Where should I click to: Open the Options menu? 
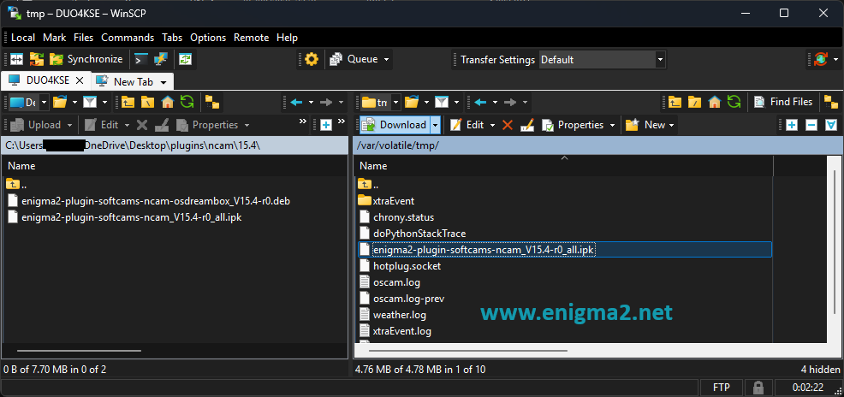click(208, 38)
